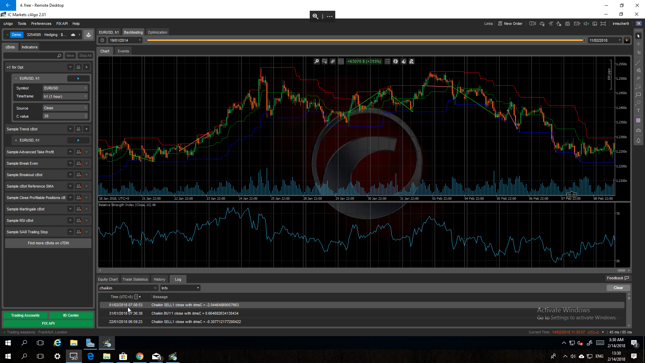Screen dimensions: 645x363
Task: Start backtesting with orange play button
Action: click(x=627, y=40)
